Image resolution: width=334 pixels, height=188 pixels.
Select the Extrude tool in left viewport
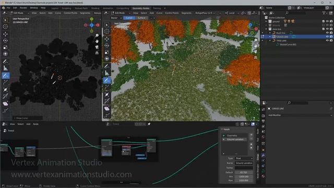click(x=5, y=90)
